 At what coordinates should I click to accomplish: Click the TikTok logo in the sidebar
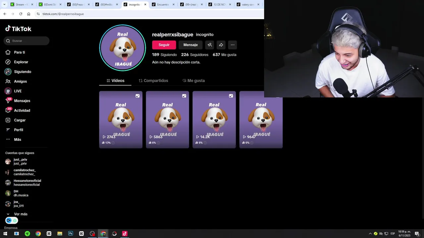(18, 29)
